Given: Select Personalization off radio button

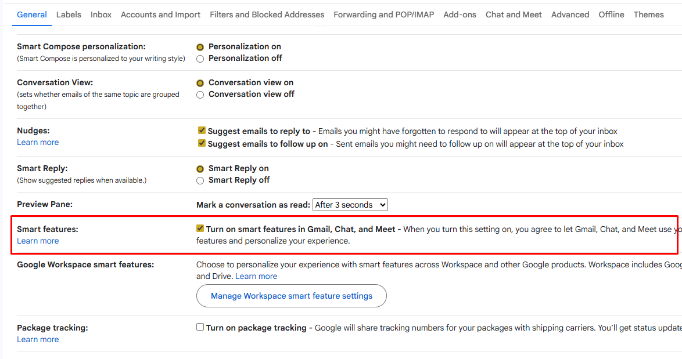Looking at the screenshot, I should 200,59.
